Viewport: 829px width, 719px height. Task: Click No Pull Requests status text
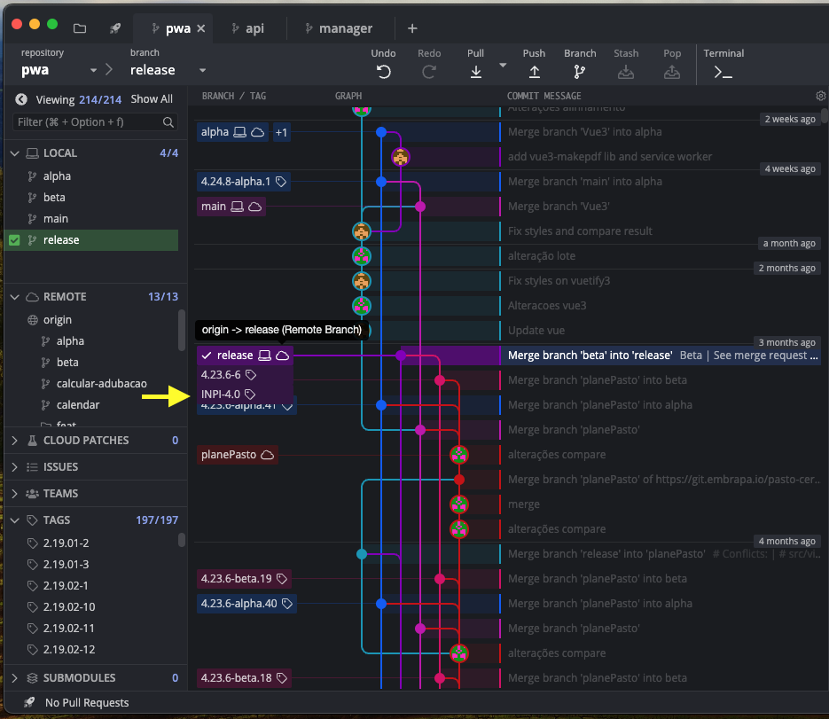pos(87,703)
